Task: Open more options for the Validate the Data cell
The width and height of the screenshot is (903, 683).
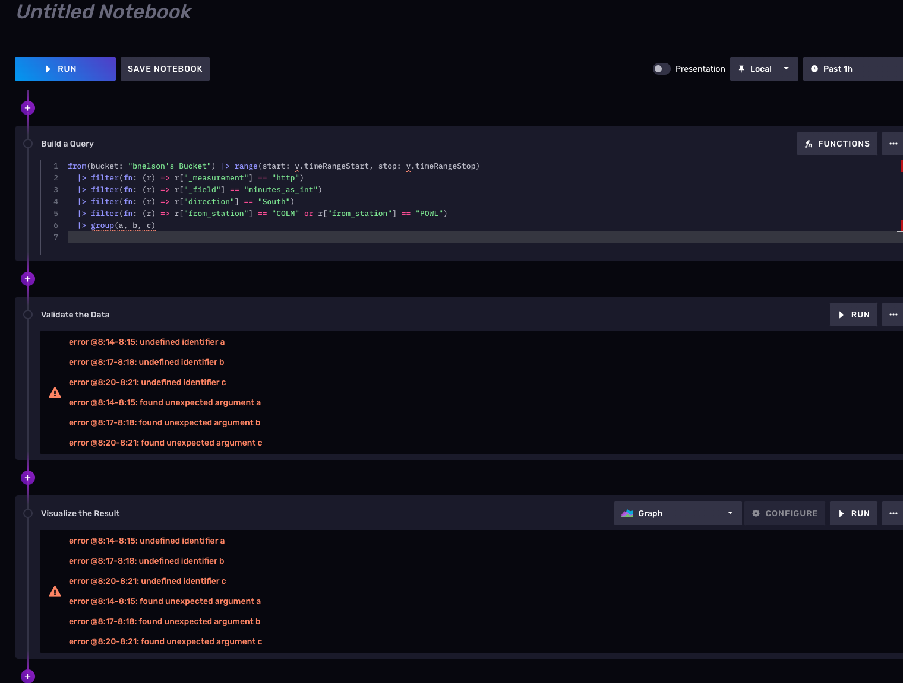Action: pos(895,315)
